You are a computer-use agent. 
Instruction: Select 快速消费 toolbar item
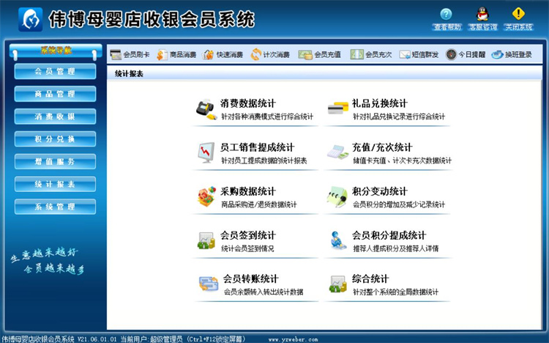pos(223,55)
